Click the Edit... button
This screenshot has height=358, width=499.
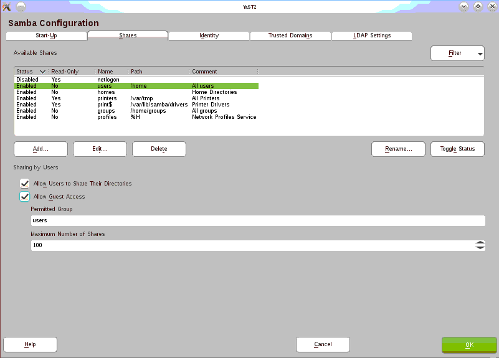(x=100, y=149)
